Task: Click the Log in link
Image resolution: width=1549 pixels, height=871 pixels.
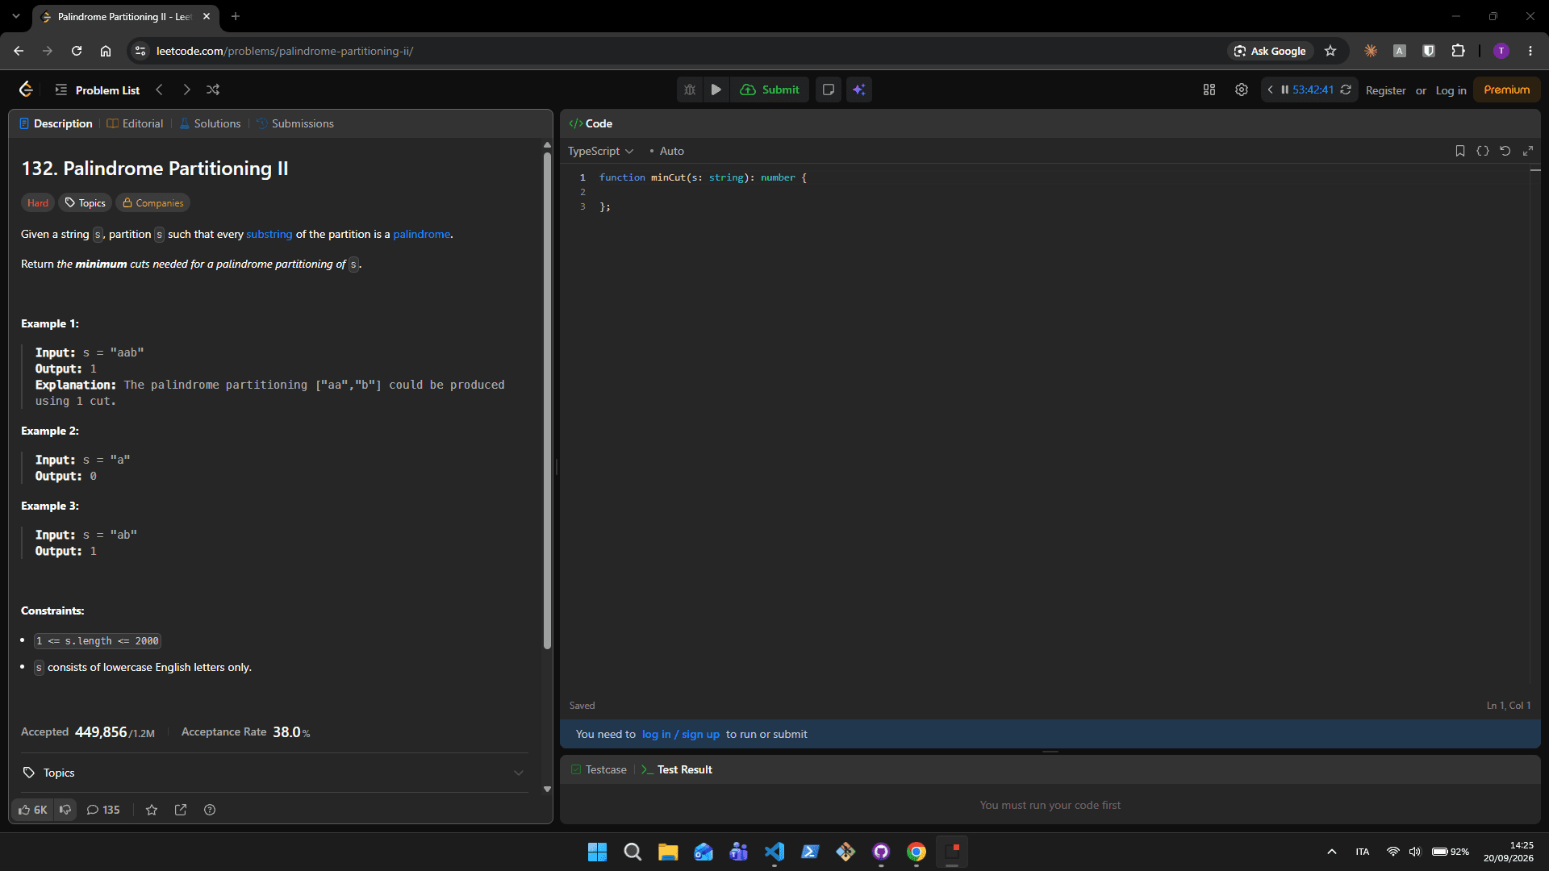Action: click(1451, 90)
